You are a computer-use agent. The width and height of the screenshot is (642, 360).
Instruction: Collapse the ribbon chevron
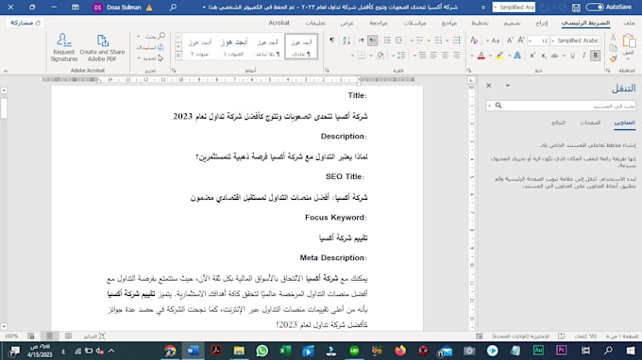(x=6, y=71)
